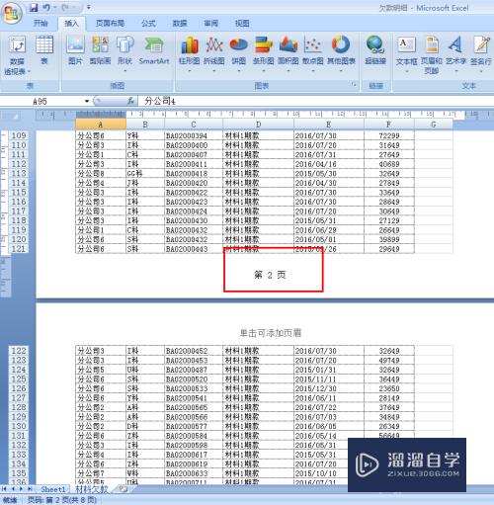
Task: Expand the 艺术字 WordArt dropdown
Action: [x=456, y=71]
